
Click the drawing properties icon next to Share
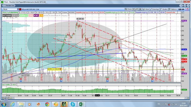point(134,9)
